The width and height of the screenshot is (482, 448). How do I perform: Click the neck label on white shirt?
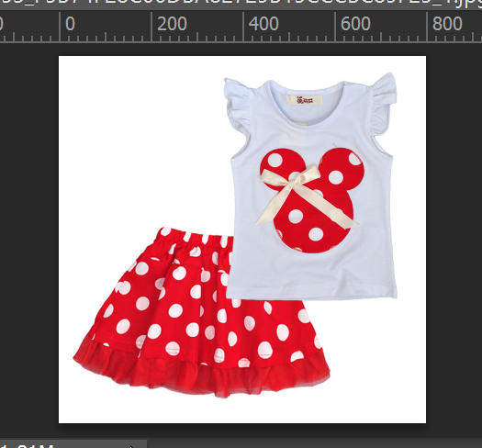pos(305,100)
